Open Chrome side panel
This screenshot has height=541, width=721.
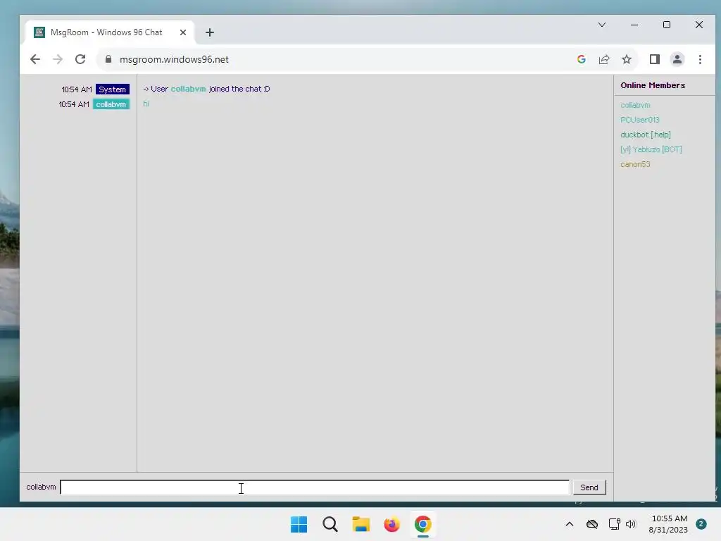pos(654,59)
